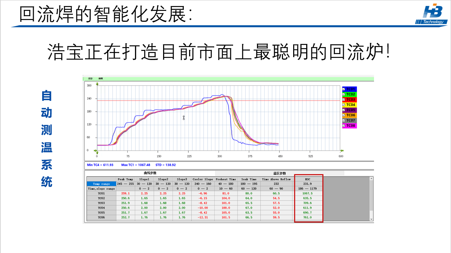
Task: Switch to the 温区参数 tab
Action: tap(279, 173)
